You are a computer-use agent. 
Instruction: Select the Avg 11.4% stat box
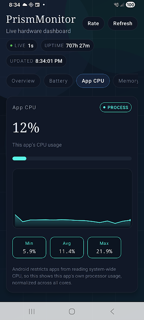(67, 248)
